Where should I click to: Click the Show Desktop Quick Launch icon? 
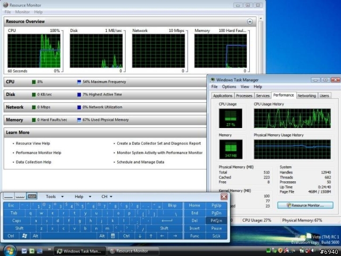pyautogui.click(x=39, y=251)
